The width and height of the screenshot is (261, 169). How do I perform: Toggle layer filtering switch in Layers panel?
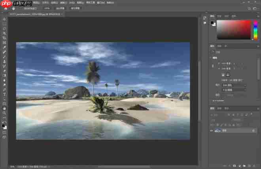coord(252,114)
